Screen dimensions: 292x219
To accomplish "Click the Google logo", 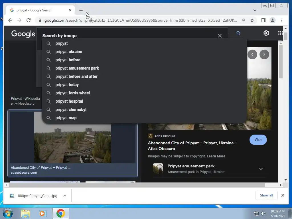I will pyautogui.click(x=23, y=34).
